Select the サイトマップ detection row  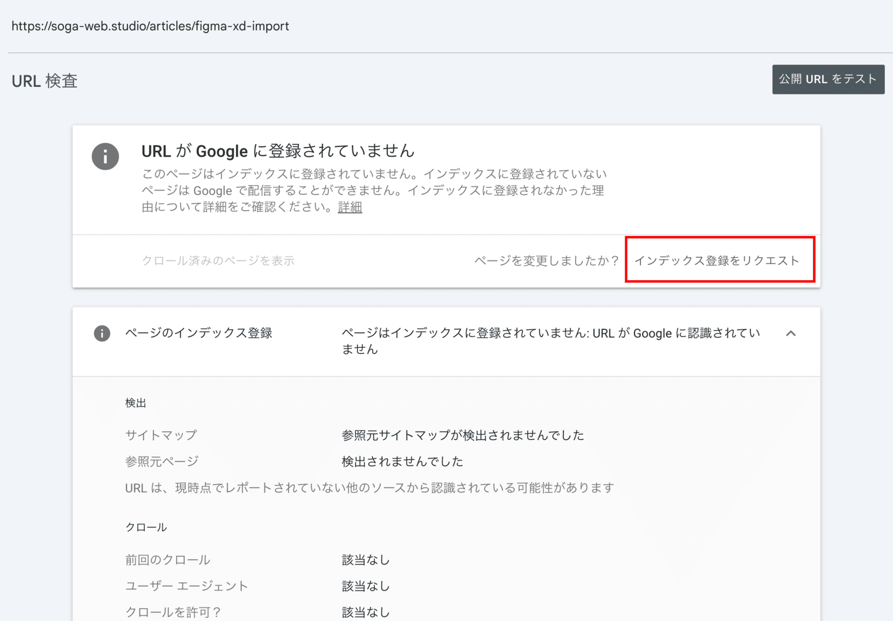pyautogui.click(x=161, y=435)
